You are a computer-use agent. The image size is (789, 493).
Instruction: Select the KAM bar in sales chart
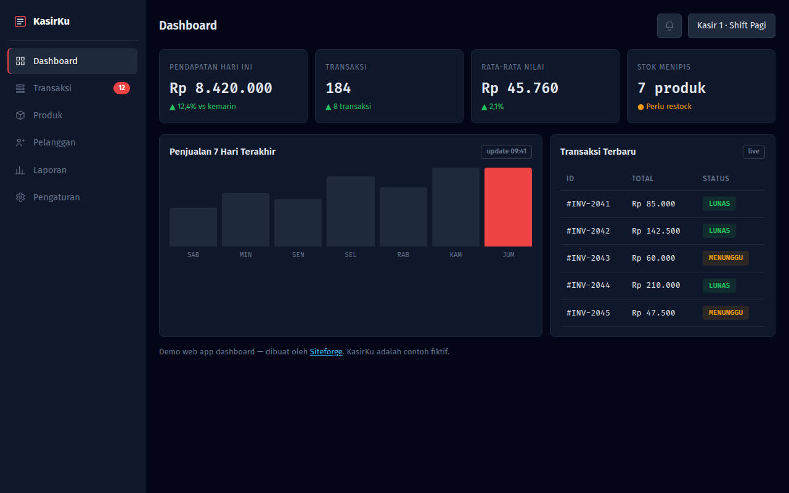[x=456, y=207]
